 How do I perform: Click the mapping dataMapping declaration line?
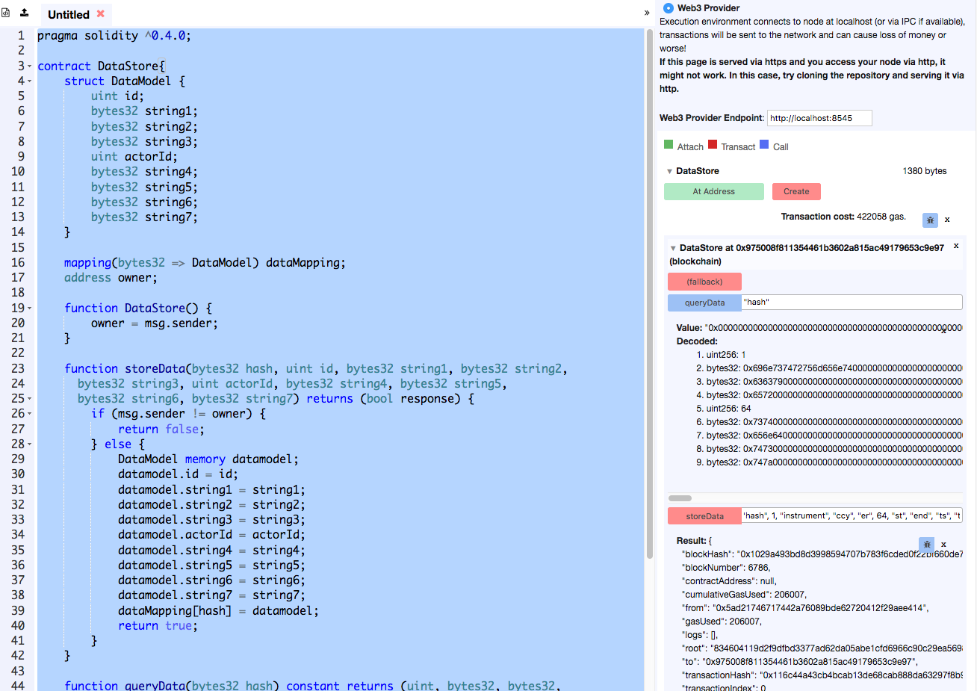(205, 263)
